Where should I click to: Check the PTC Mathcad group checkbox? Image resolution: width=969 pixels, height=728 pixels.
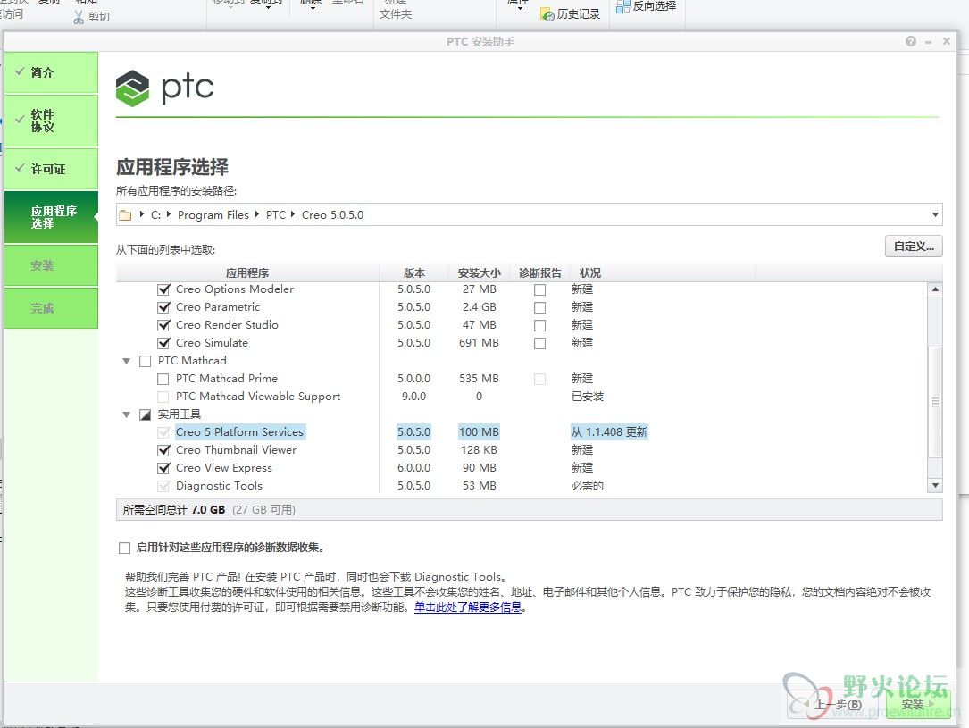pyautogui.click(x=146, y=361)
